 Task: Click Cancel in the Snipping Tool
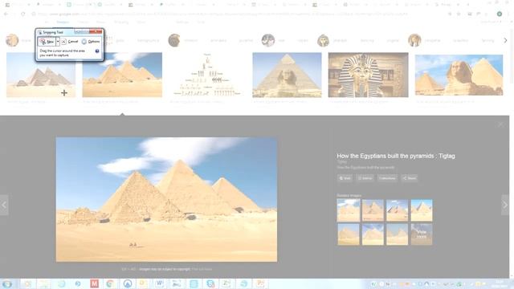(x=70, y=42)
